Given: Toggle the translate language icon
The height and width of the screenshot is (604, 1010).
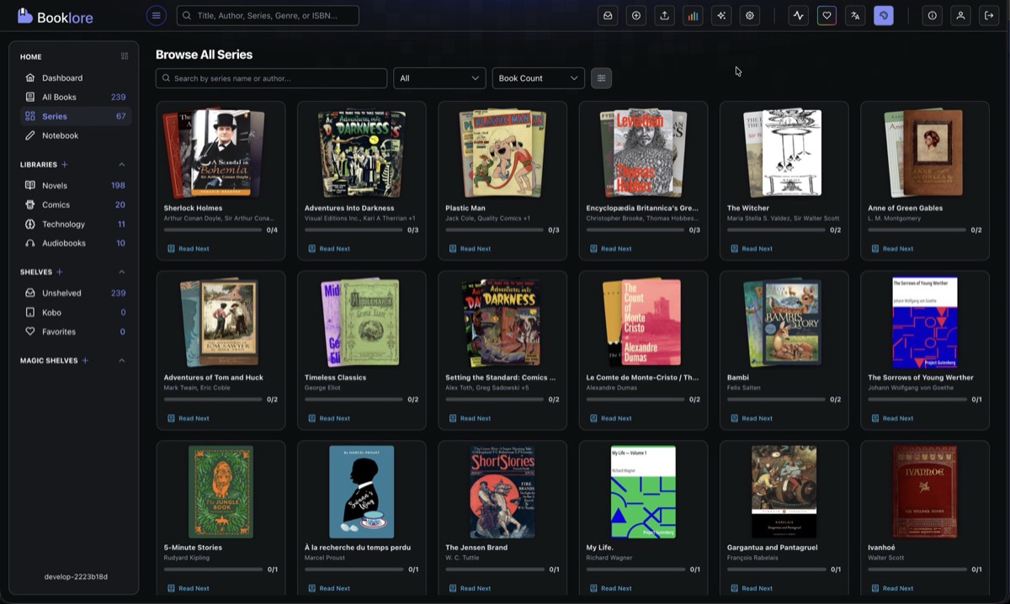Looking at the screenshot, I should coord(854,15).
